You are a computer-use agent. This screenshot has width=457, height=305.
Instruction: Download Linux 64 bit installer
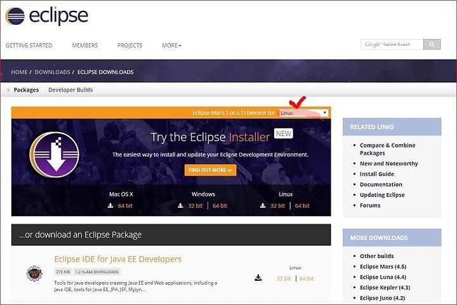[x=302, y=206]
